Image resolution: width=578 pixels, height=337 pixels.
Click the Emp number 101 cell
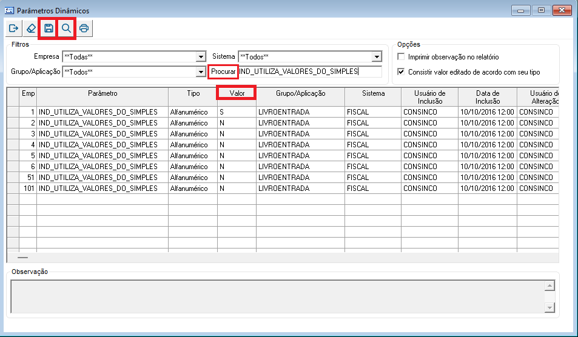(28, 189)
